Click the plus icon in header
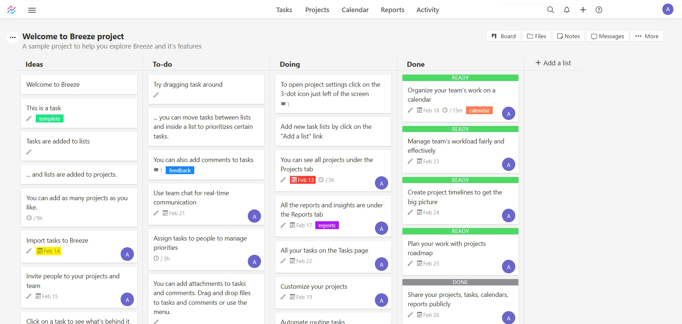The height and width of the screenshot is (324, 682). (x=583, y=10)
